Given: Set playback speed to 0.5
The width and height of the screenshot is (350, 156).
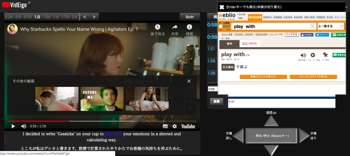Looking at the screenshot, I should [x=18, y=17].
